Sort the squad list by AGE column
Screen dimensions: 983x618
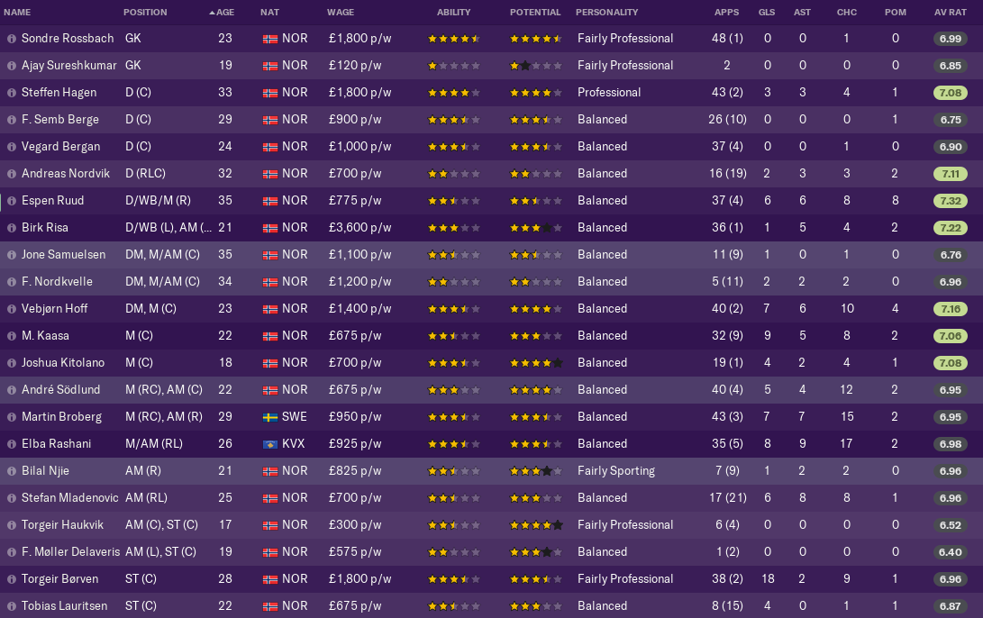[222, 12]
